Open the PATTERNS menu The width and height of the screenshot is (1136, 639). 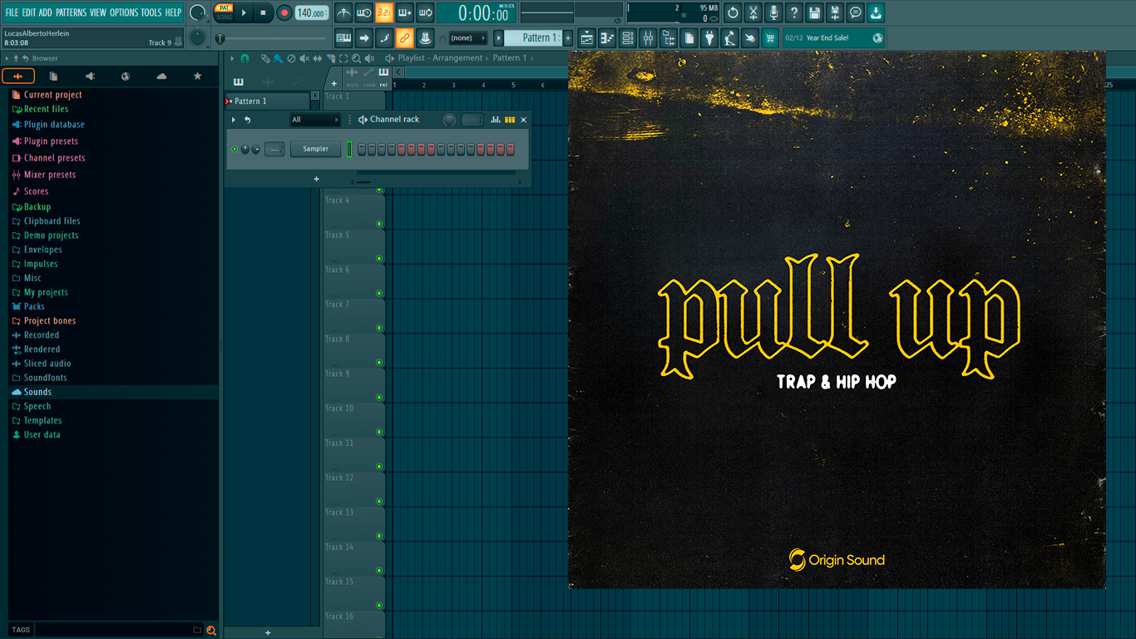click(x=71, y=12)
